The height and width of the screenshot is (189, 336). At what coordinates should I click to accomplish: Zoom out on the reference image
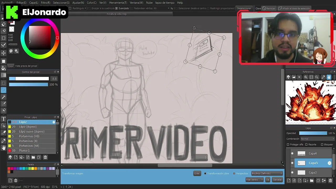[x=317, y=77]
